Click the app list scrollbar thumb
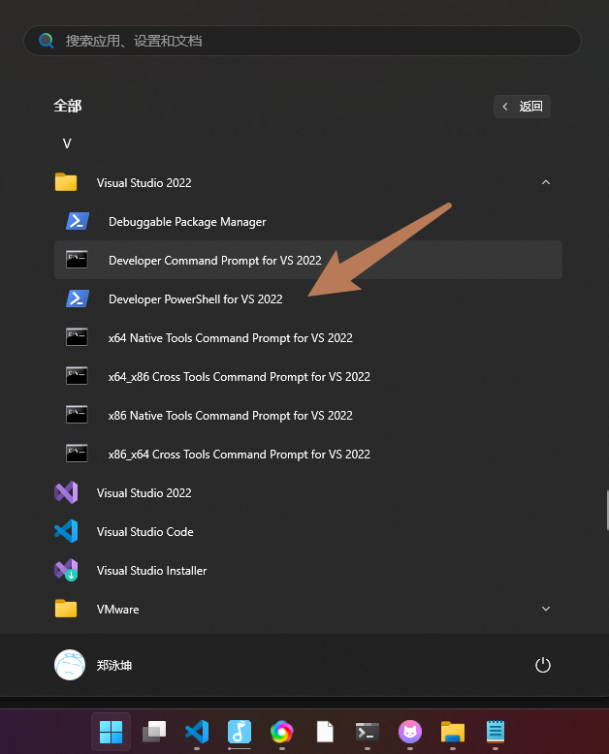The height and width of the screenshot is (754, 609). click(x=608, y=509)
